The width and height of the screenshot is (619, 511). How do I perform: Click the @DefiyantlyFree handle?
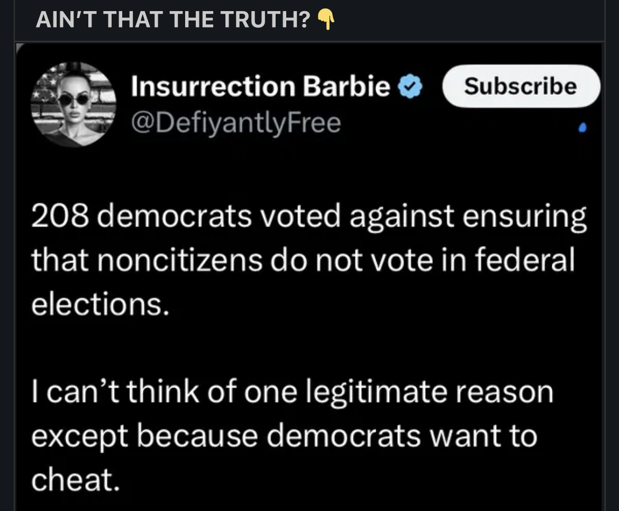pyautogui.click(x=235, y=123)
